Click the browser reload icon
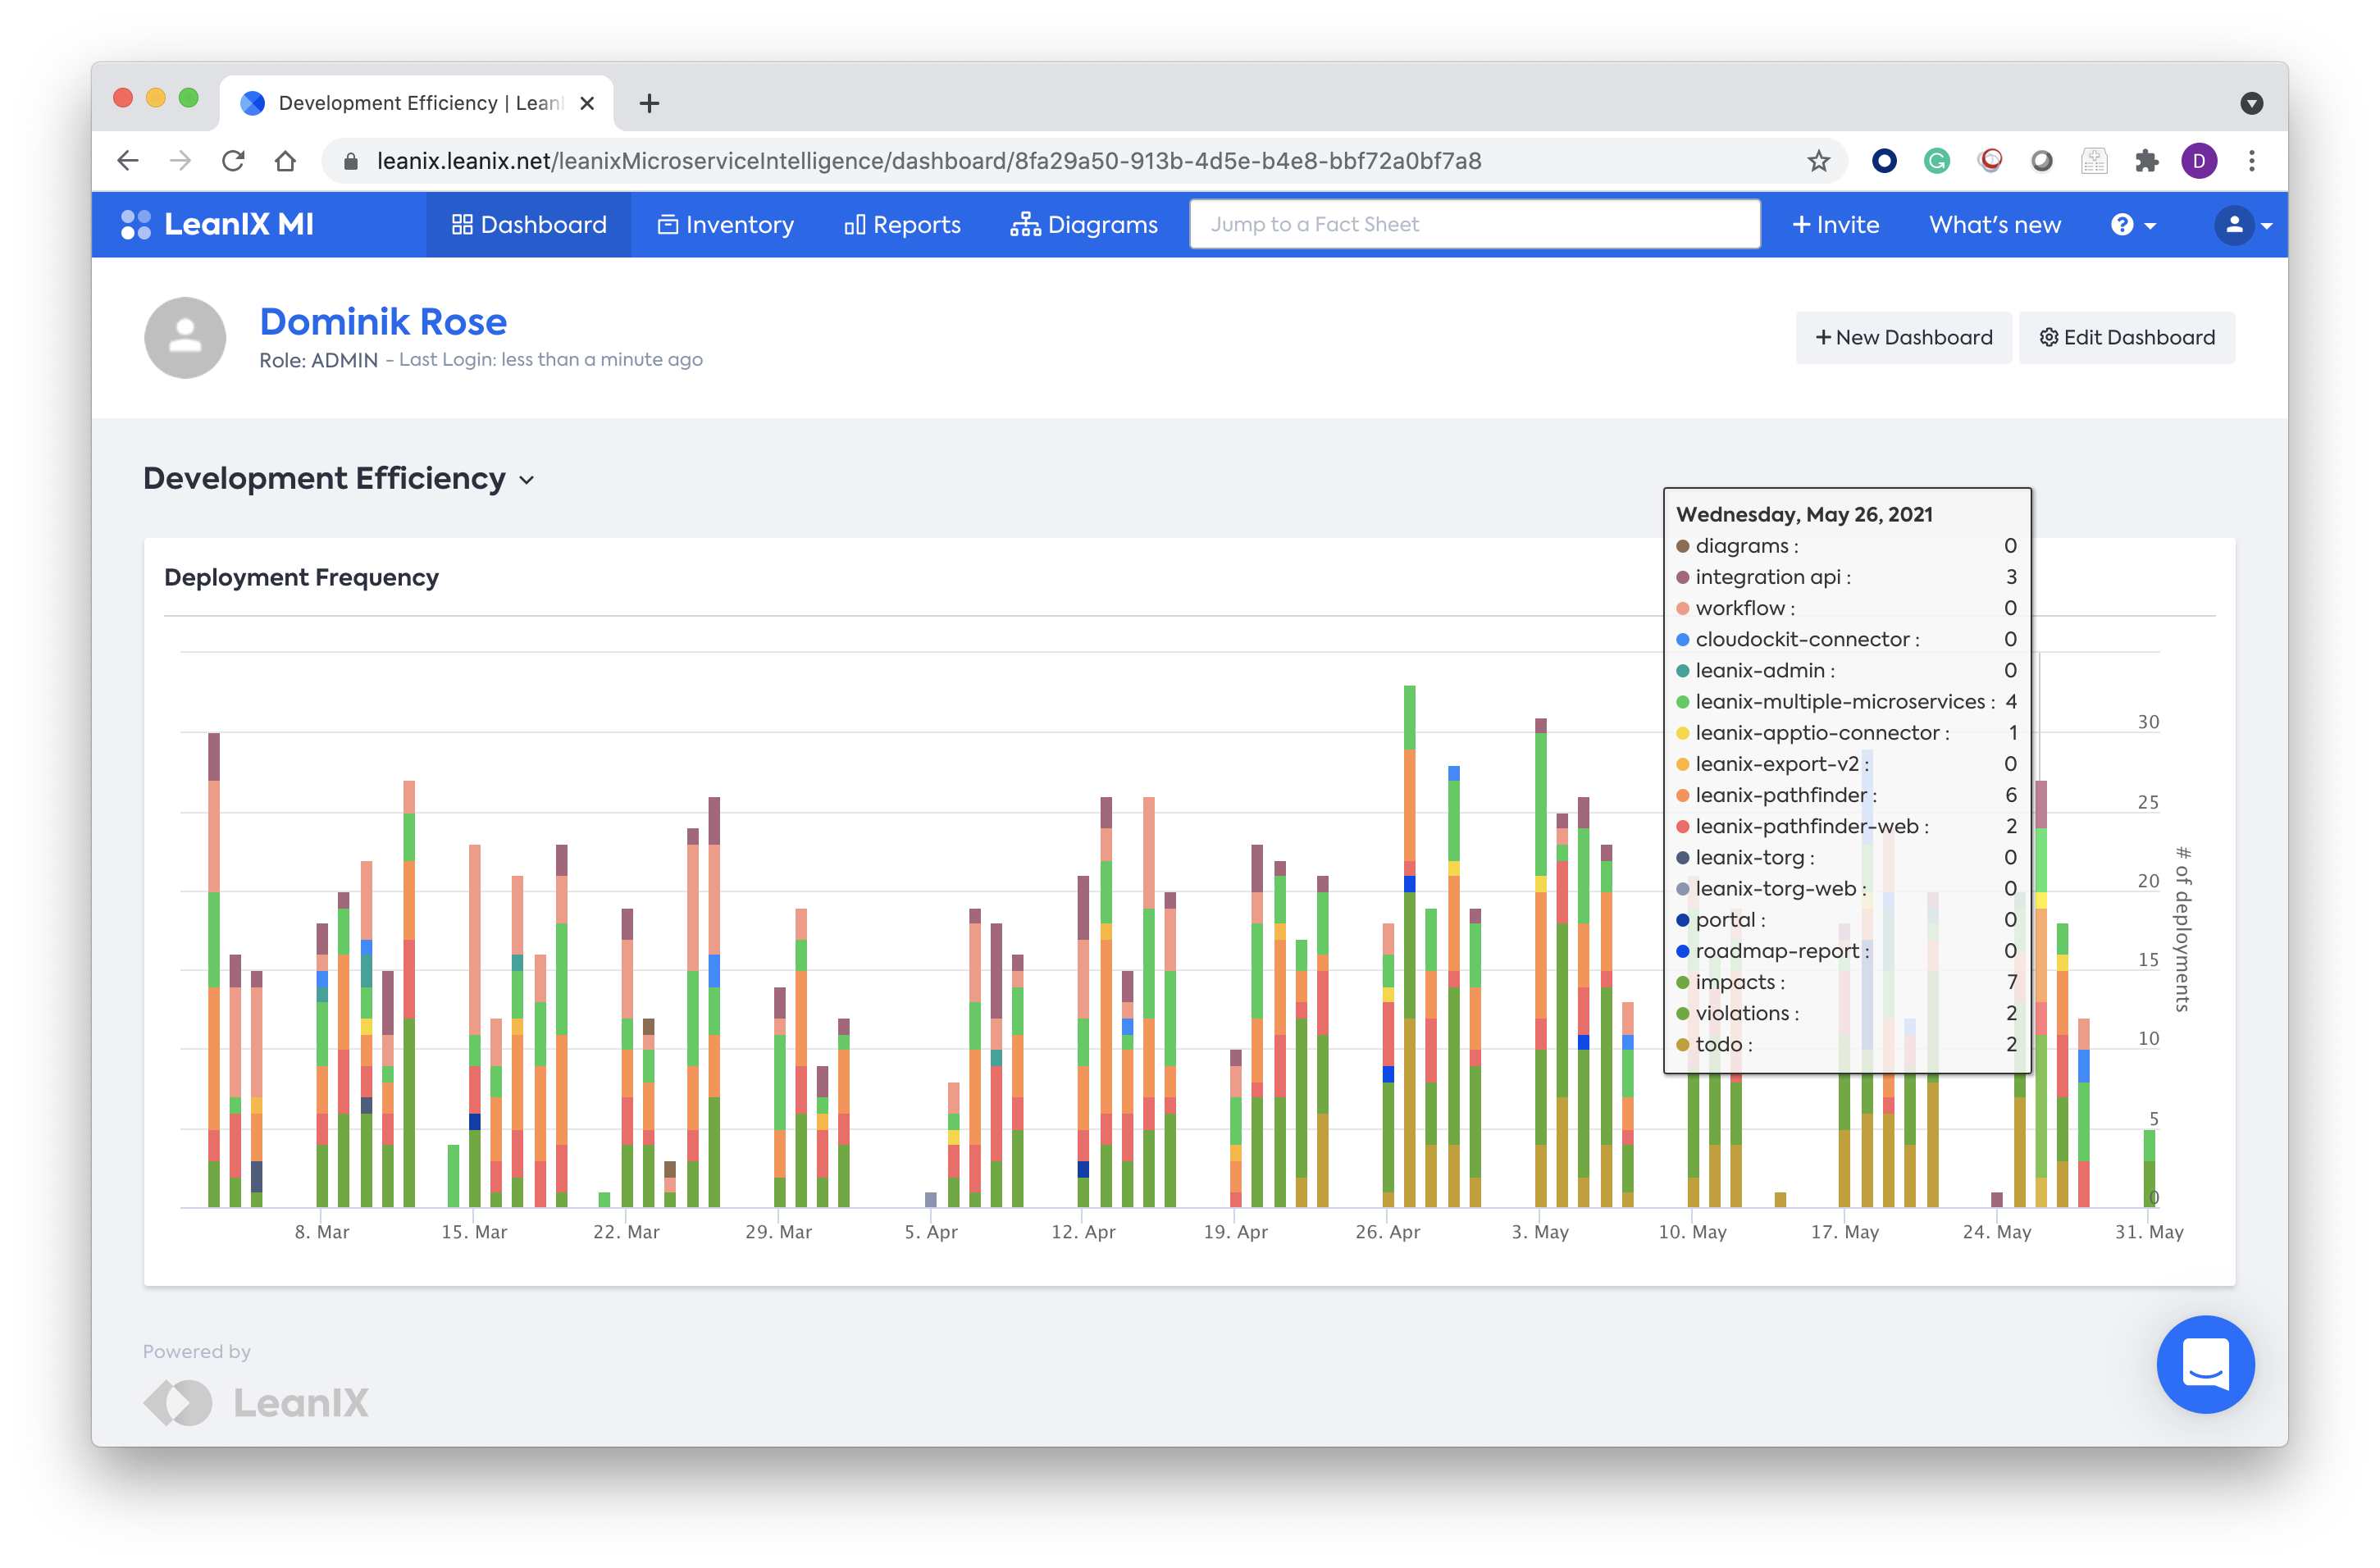 pyautogui.click(x=233, y=161)
